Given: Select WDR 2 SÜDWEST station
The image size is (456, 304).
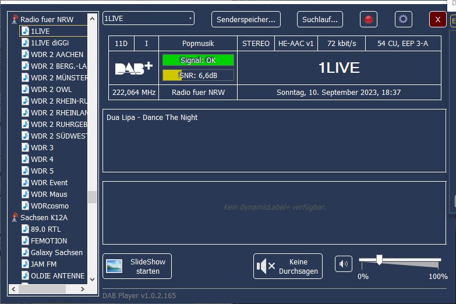Looking at the screenshot, I should tap(59, 136).
